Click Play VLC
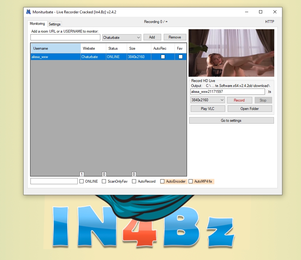The height and width of the screenshot is (260, 301). point(208,109)
